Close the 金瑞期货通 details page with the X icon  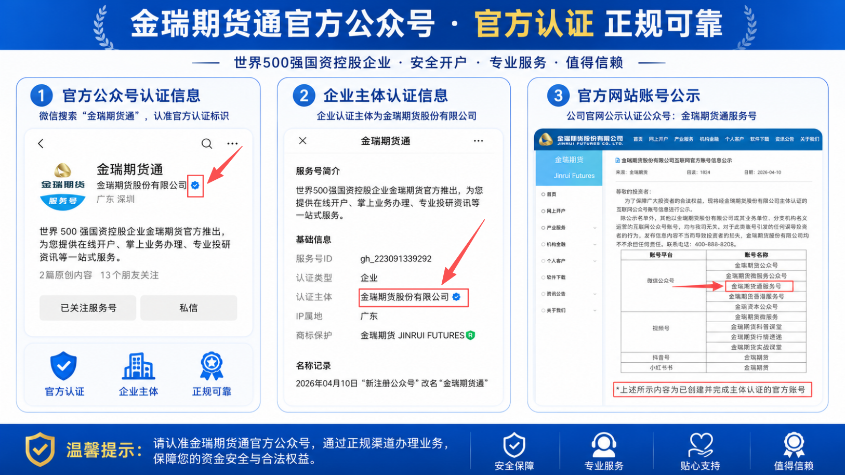302,141
